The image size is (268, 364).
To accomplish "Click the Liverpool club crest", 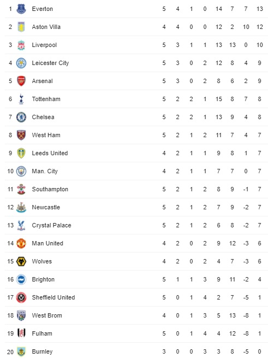I will [x=21, y=45].
